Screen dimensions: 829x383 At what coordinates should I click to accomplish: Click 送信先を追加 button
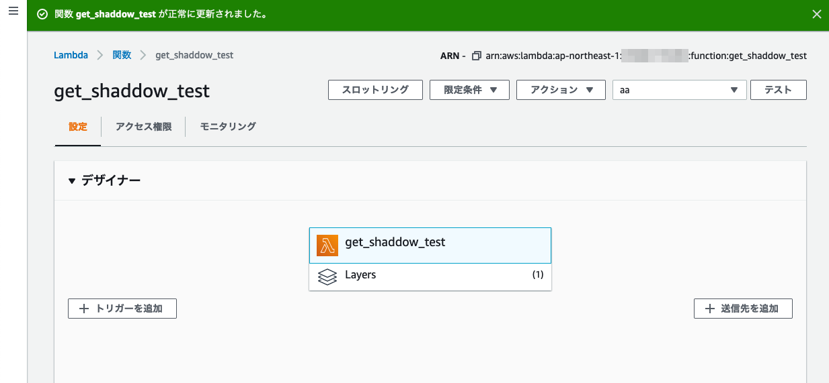click(x=743, y=309)
